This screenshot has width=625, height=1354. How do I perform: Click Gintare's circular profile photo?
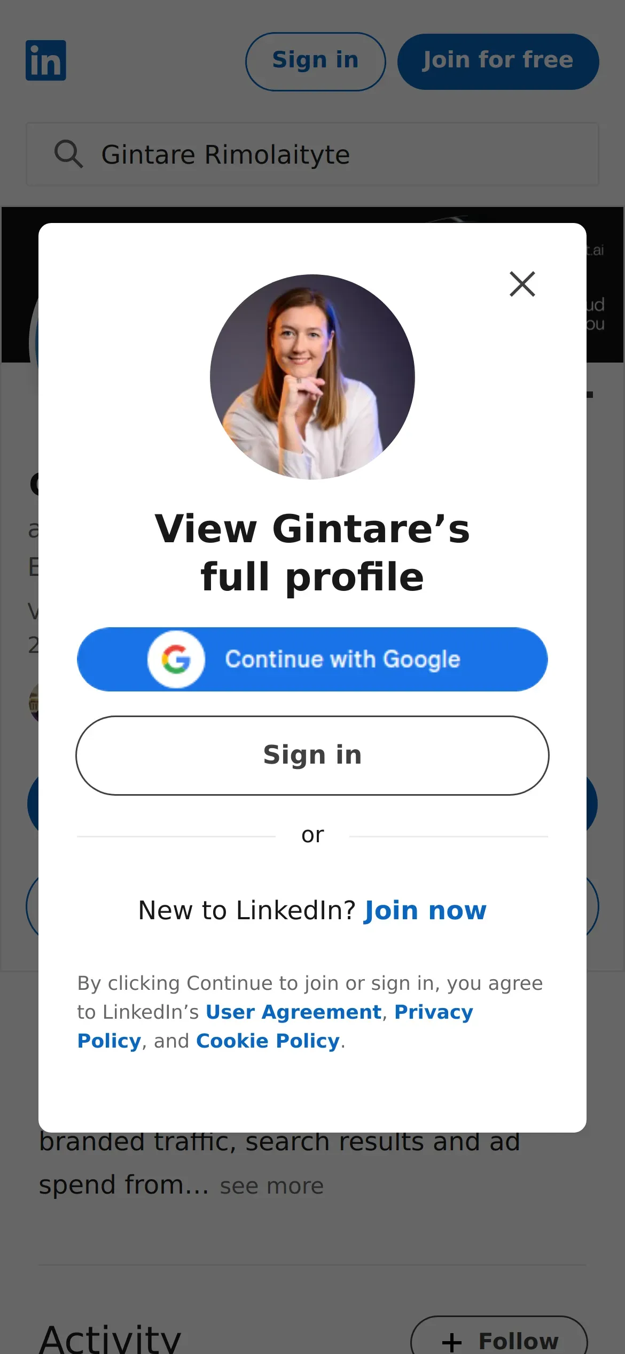click(312, 377)
